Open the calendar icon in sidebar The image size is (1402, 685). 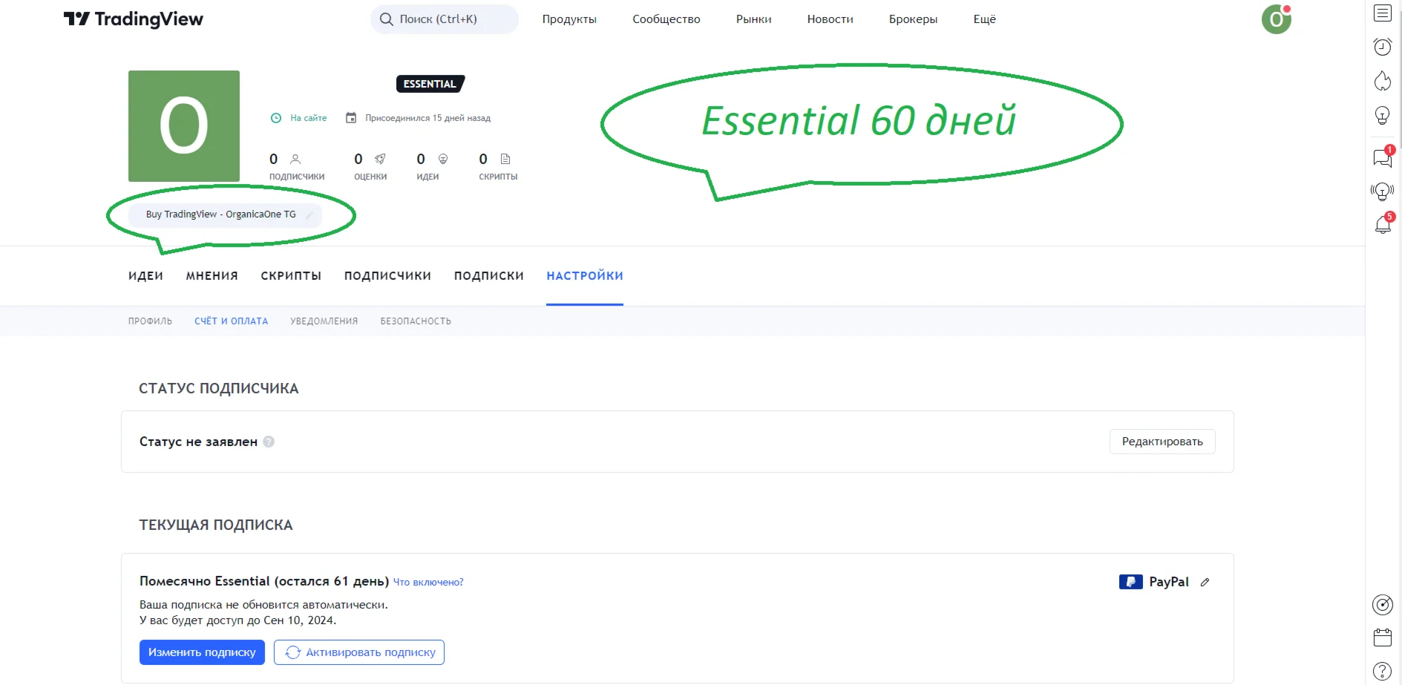(1382, 638)
